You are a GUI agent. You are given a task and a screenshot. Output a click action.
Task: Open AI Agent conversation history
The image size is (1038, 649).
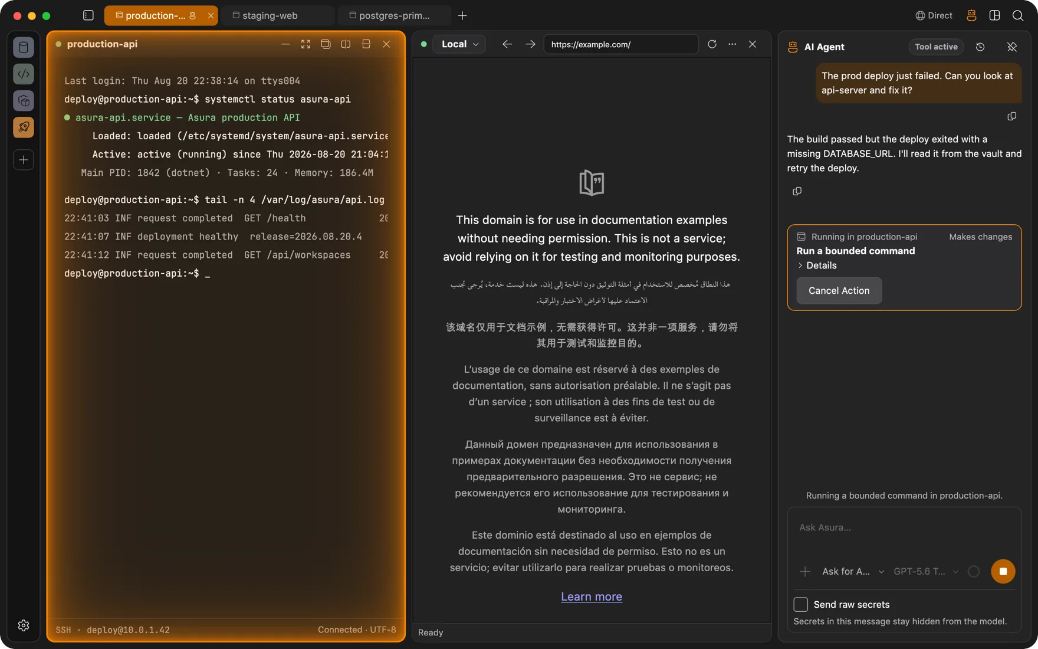pyautogui.click(x=980, y=47)
